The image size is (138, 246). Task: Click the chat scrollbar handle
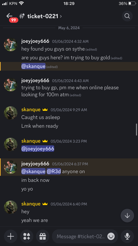[x=136, y=129]
